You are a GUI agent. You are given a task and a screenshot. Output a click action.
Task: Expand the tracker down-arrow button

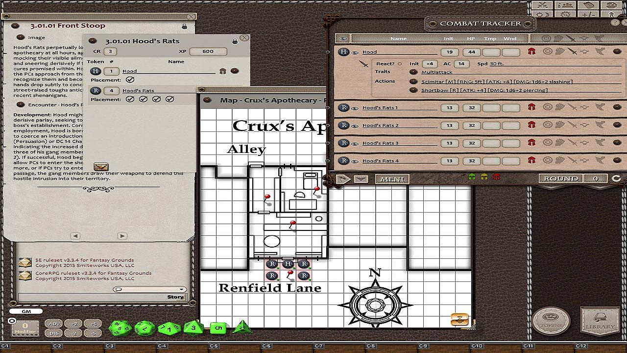pyautogui.click(x=361, y=179)
